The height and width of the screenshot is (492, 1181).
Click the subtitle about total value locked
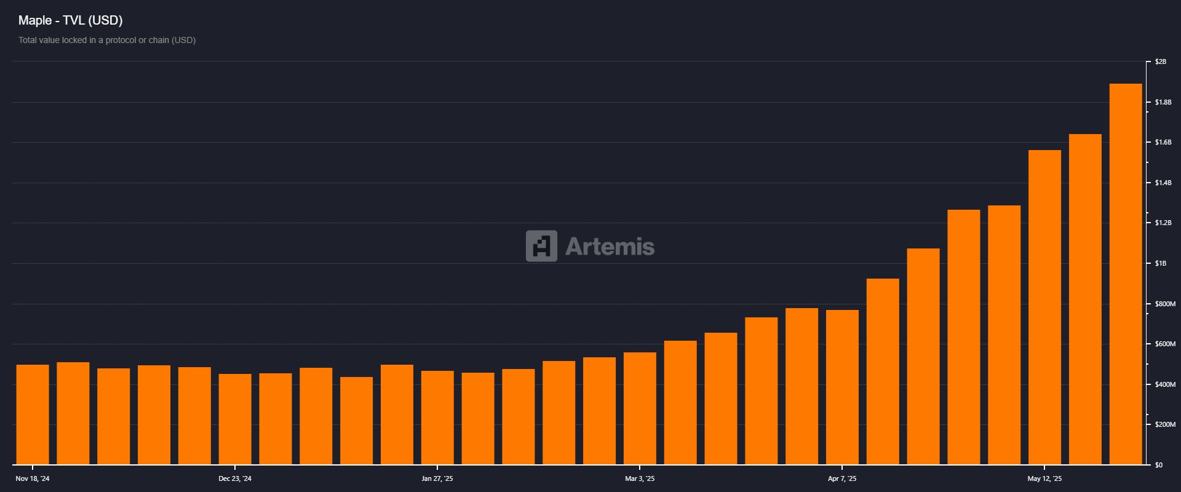tap(107, 40)
